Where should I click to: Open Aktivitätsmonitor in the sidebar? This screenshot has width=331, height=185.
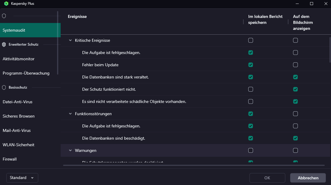pyautogui.click(x=19, y=59)
